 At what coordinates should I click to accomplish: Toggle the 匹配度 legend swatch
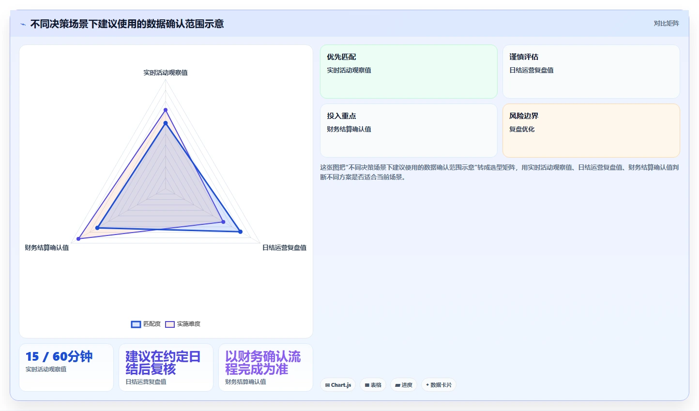coord(136,324)
